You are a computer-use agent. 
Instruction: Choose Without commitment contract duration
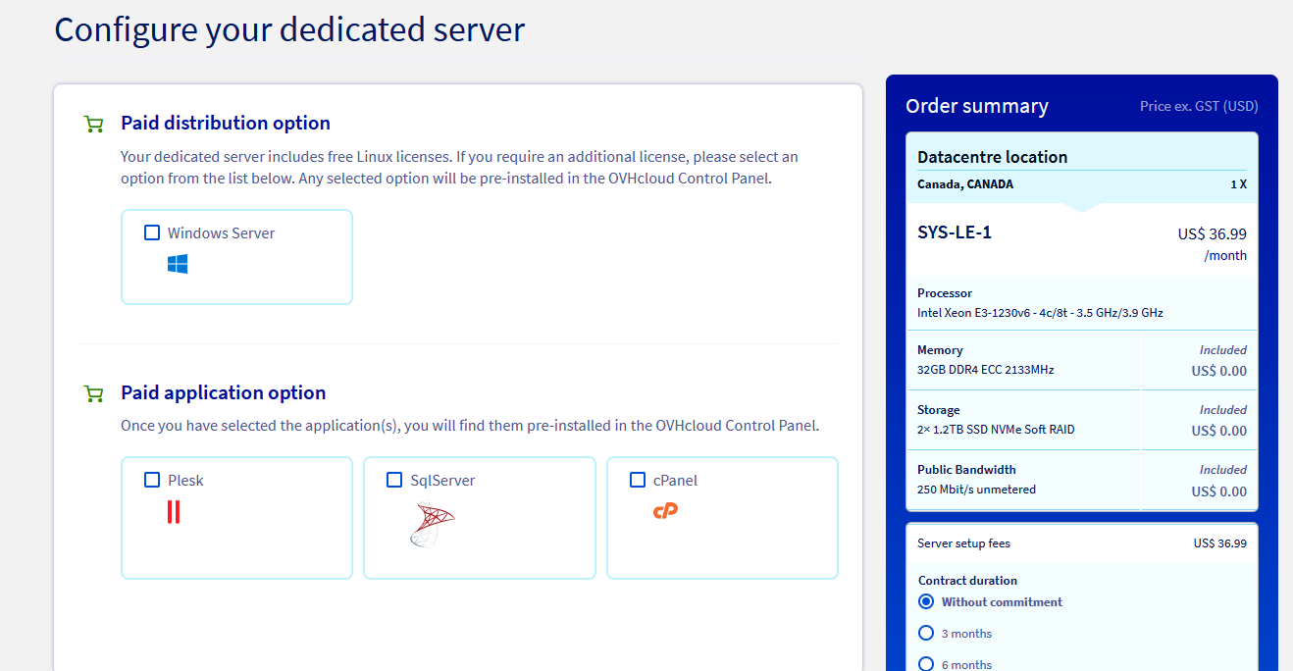coord(926,601)
